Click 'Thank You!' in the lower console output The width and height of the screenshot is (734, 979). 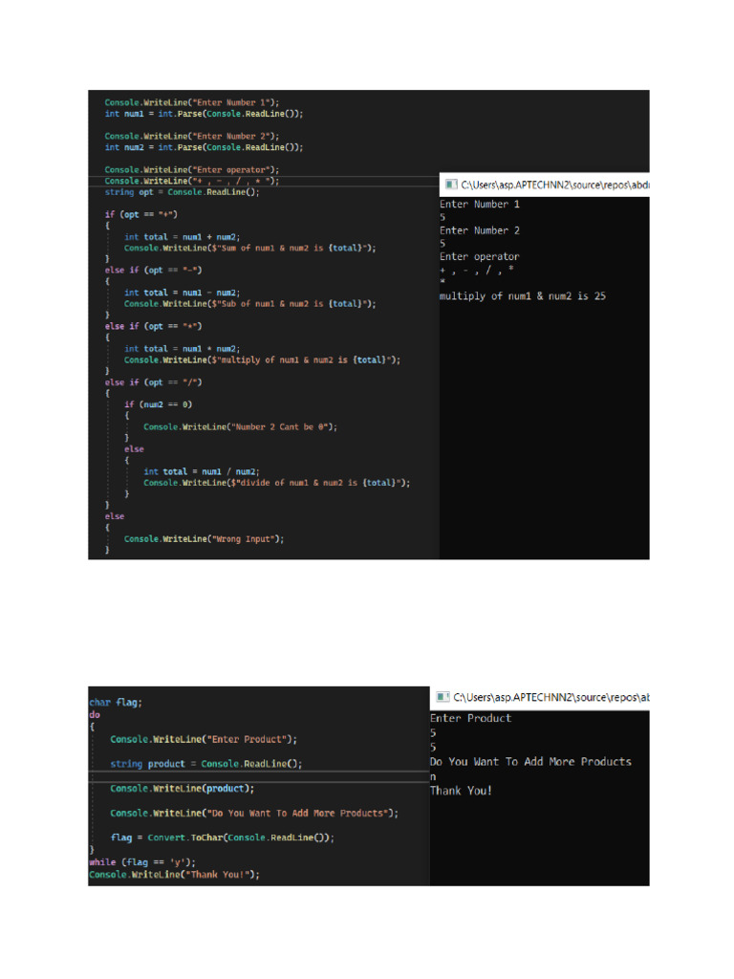(x=461, y=791)
